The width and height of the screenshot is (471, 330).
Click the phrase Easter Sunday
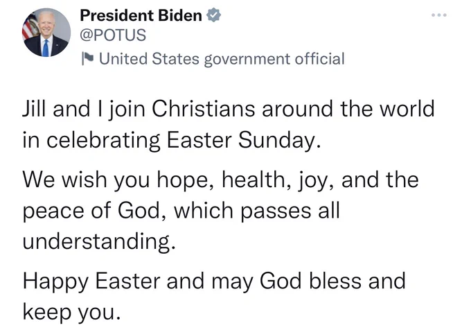coord(244,140)
